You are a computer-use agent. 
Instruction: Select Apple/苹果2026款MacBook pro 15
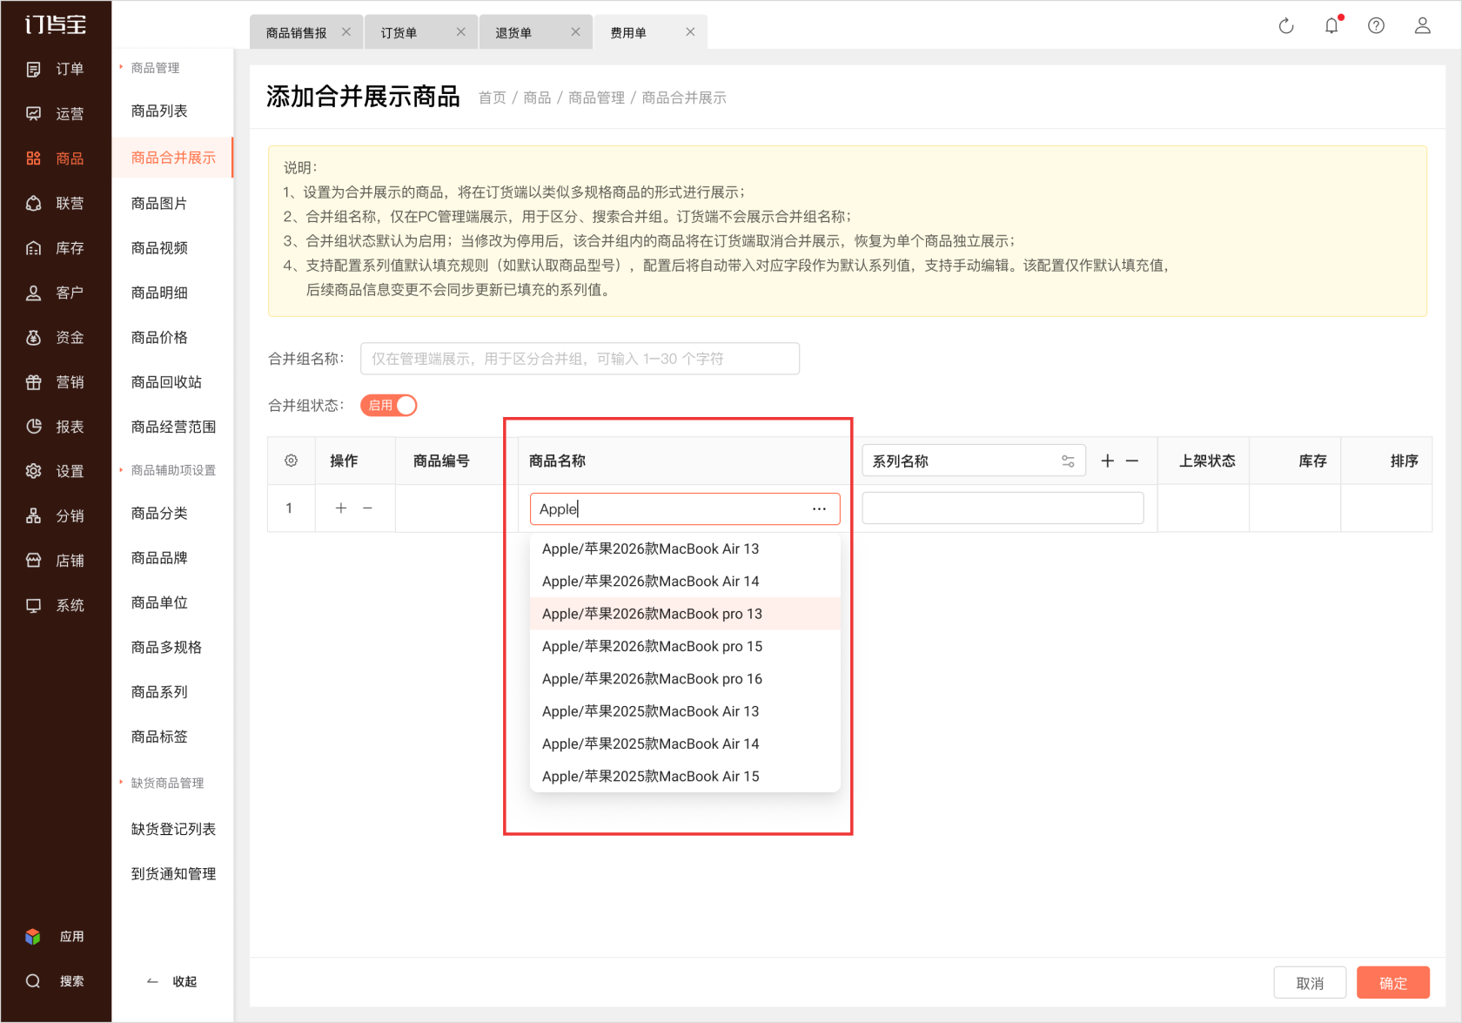[x=685, y=646]
